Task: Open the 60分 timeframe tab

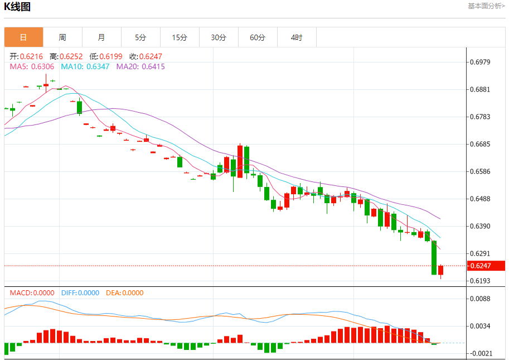Action: 258,37
